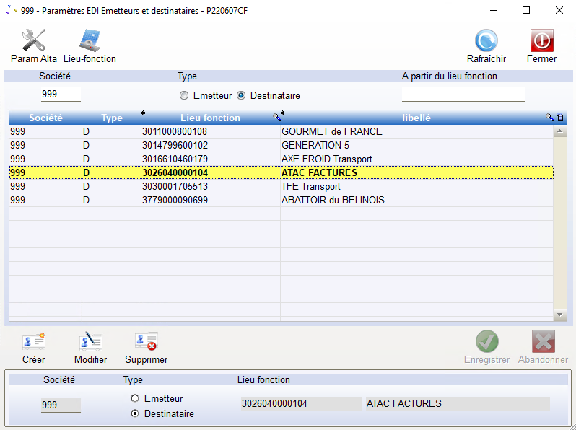The image size is (576, 430).
Task: Select the GOURMET de FRANCE row
Action: [x=331, y=132]
